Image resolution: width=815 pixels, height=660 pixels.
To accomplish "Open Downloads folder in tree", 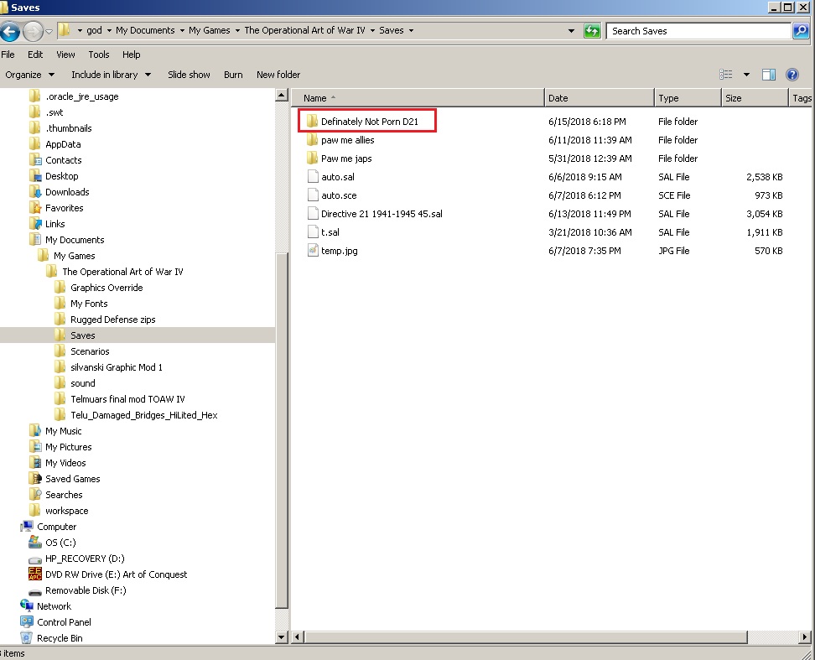I will pos(60,192).
